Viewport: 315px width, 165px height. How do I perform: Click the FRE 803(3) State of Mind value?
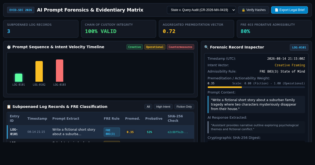click(x=282, y=71)
